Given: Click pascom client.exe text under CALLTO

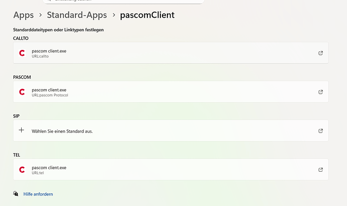Looking at the screenshot, I should 49,51.
